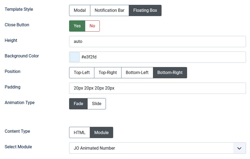The height and width of the screenshot is (159, 250).
Task: Disable the close button with No
Action: click(x=92, y=26)
